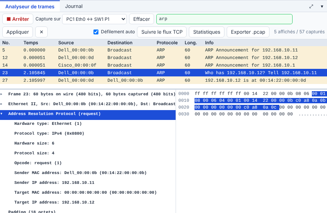Select Target IP address: 192.168.10.12

tap(54, 202)
